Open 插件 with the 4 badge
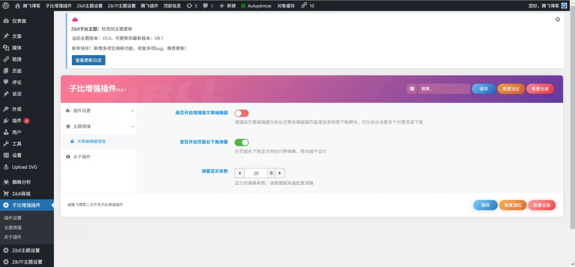The height and width of the screenshot is (267, 575). (27, 121)
